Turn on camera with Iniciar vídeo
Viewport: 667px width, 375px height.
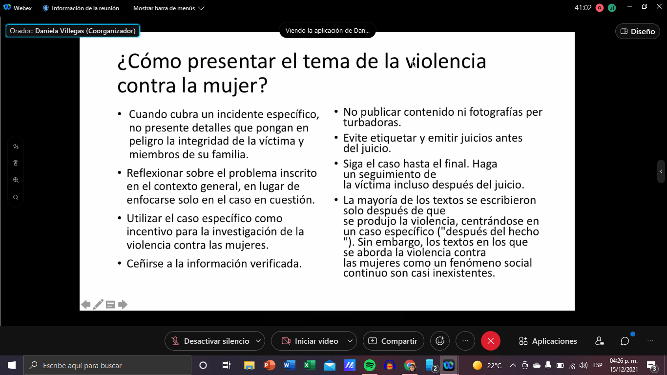[310, 341]
